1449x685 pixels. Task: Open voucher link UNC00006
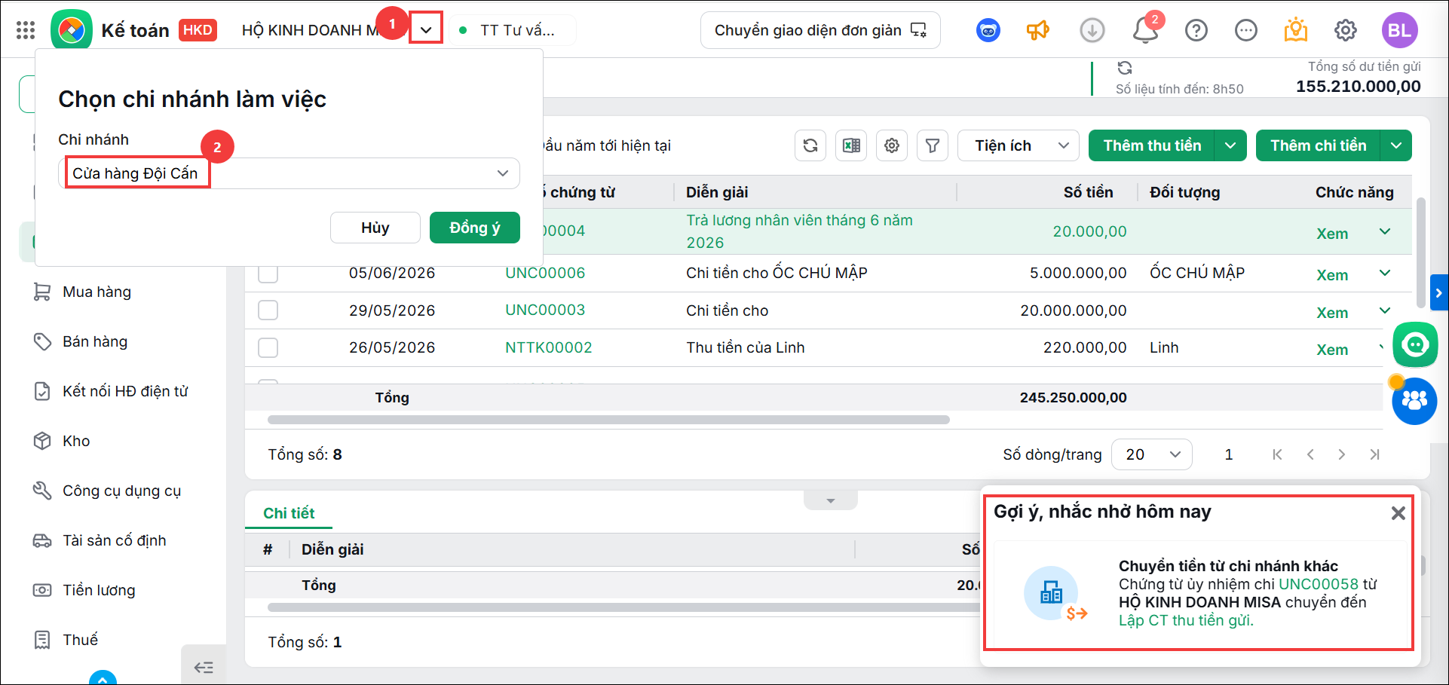pos(545,273)
